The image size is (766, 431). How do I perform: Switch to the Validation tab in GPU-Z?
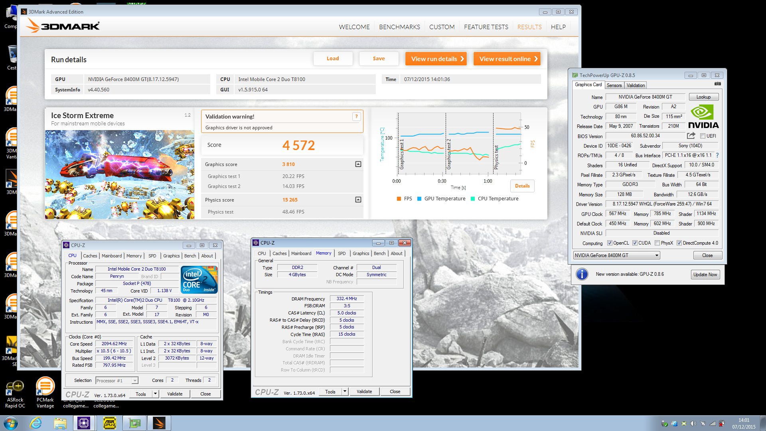click(x=636, y=85)
